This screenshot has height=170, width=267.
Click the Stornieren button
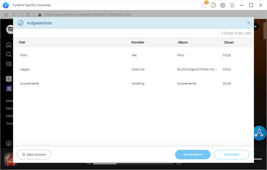click(232, 154)
